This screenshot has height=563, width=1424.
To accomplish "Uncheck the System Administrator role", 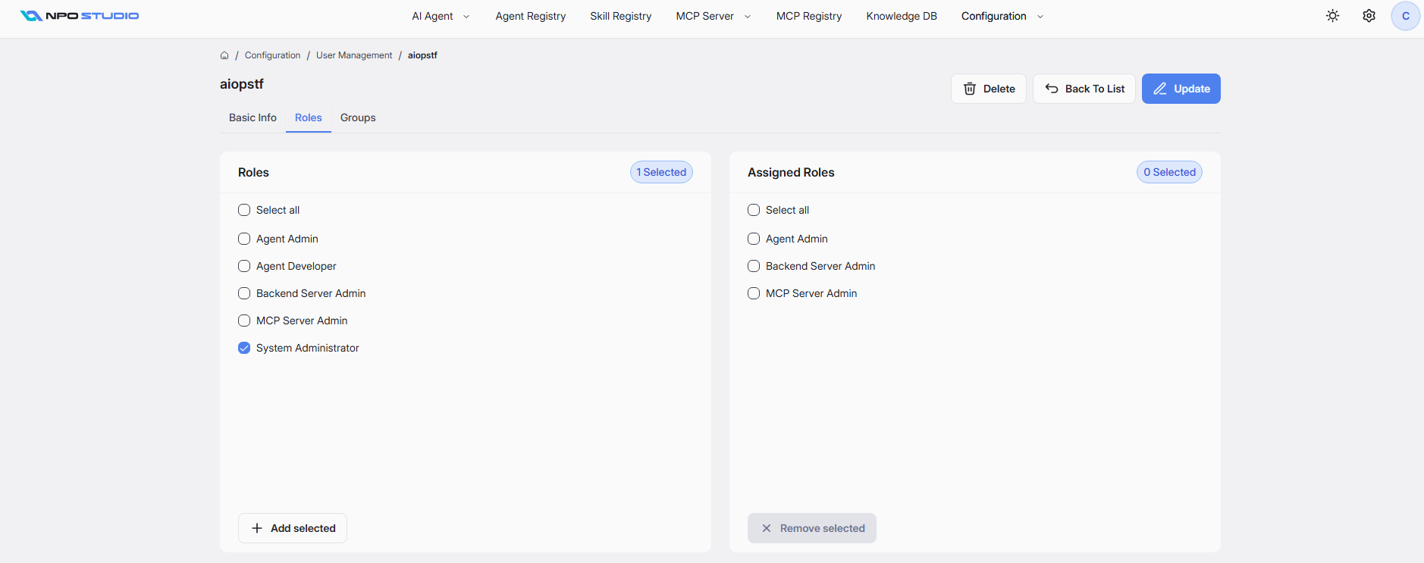I will click(x=244, y=348).
